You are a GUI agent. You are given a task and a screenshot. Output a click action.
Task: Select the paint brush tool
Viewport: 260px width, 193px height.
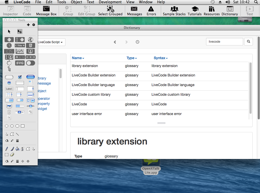coord(12,149)
